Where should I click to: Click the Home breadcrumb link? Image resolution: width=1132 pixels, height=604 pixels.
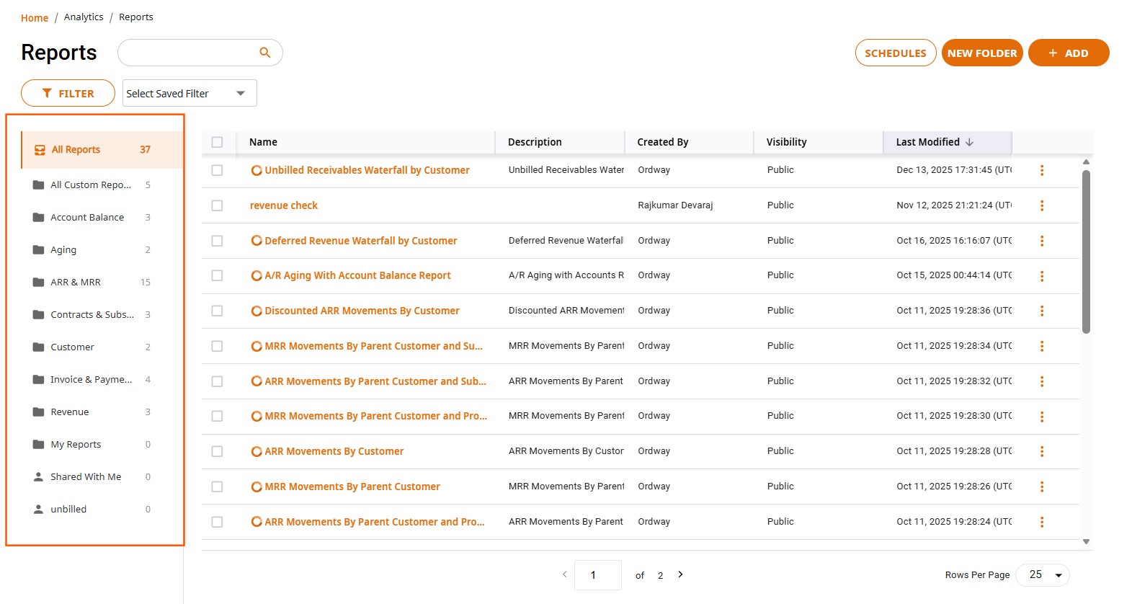tap(35, 17)
